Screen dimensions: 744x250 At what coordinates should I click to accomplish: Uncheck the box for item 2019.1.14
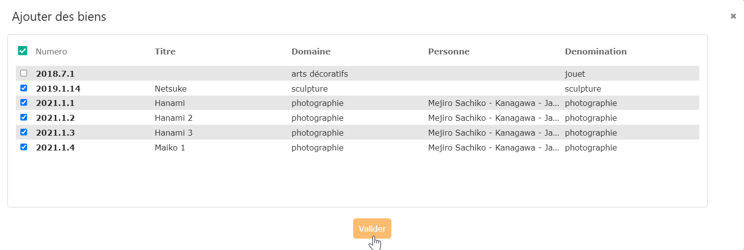point(23,88)
